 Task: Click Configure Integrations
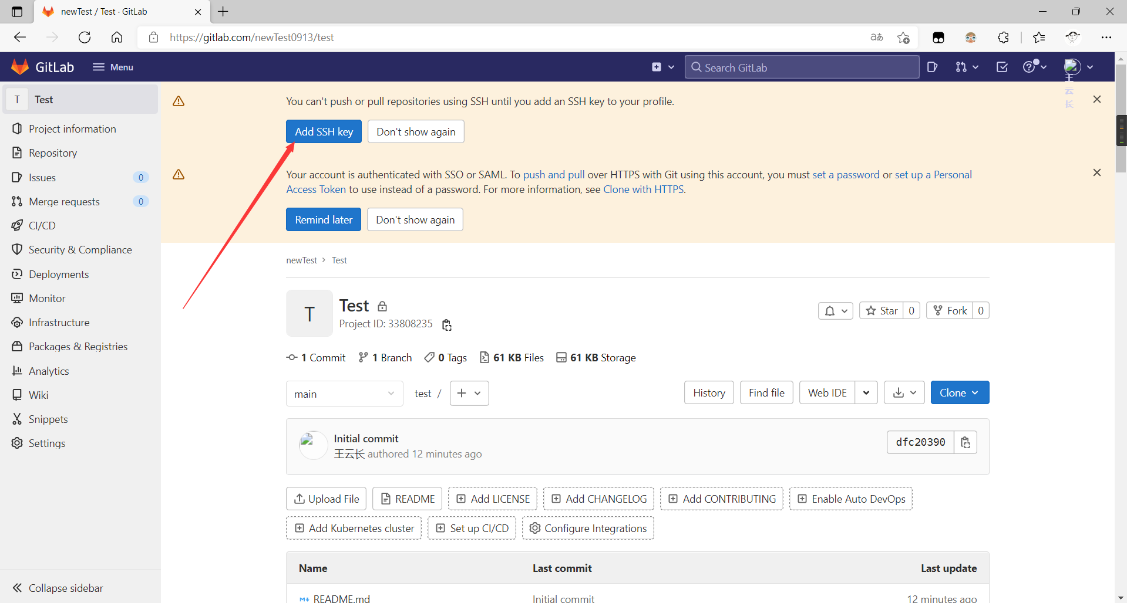pyautogui.click(x=588, y=528)
